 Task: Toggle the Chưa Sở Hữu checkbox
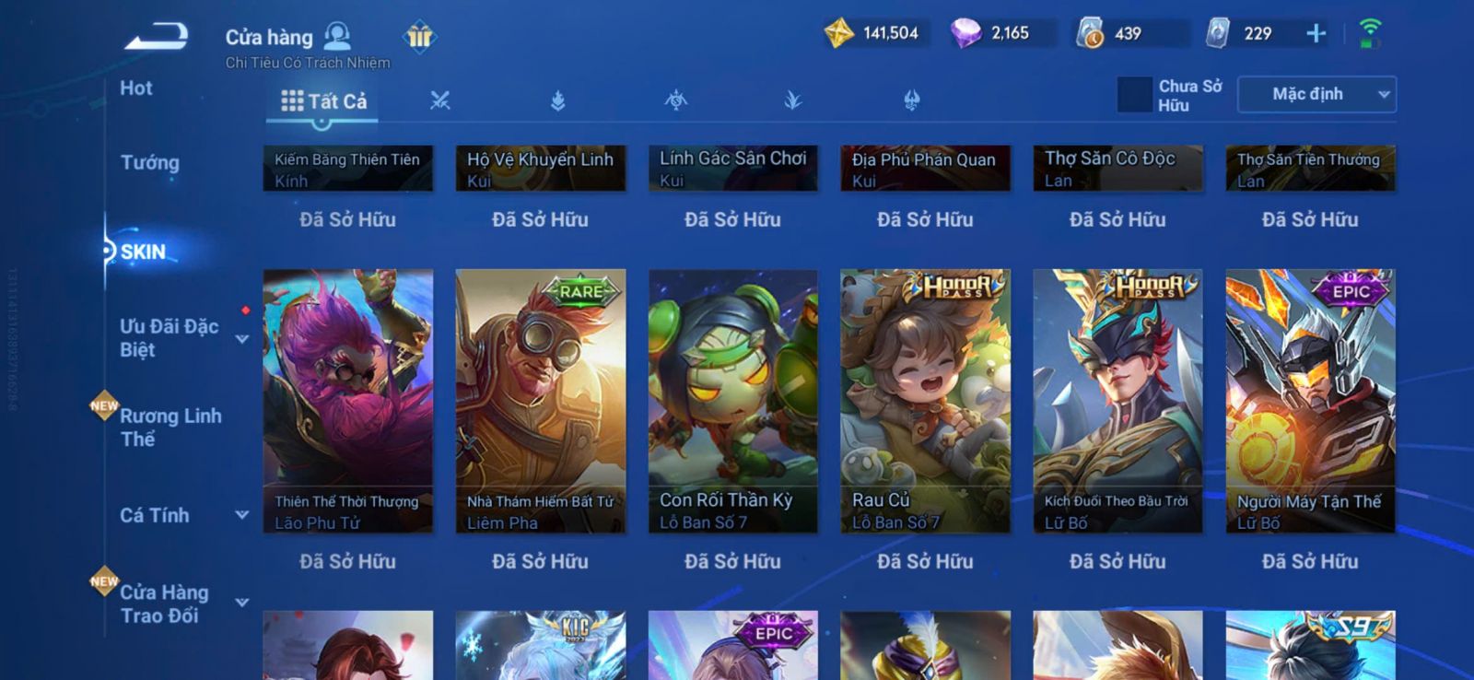pos(1134,95)
